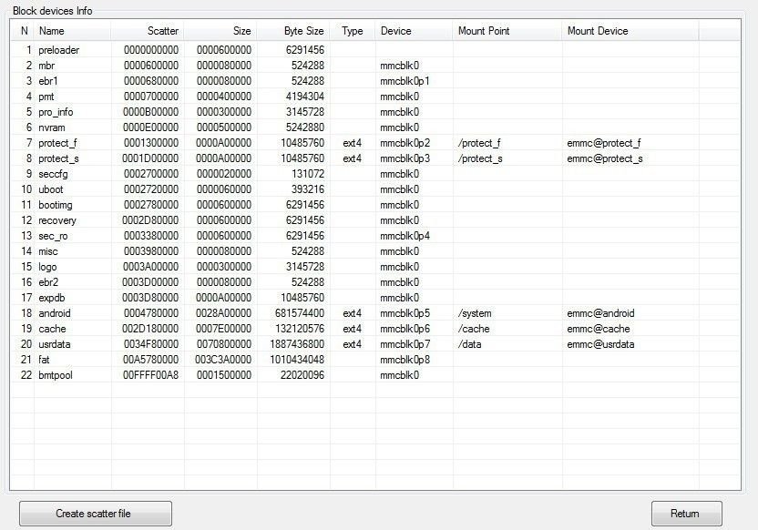
Task: Select the ebr1 partition name
Action: click(48, 81)
